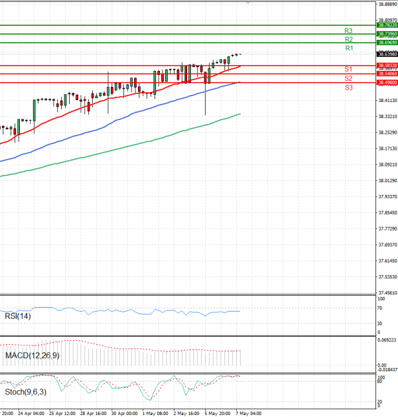Click the R1 resistance label
The image size is (398, 417).
coord(348,49)
